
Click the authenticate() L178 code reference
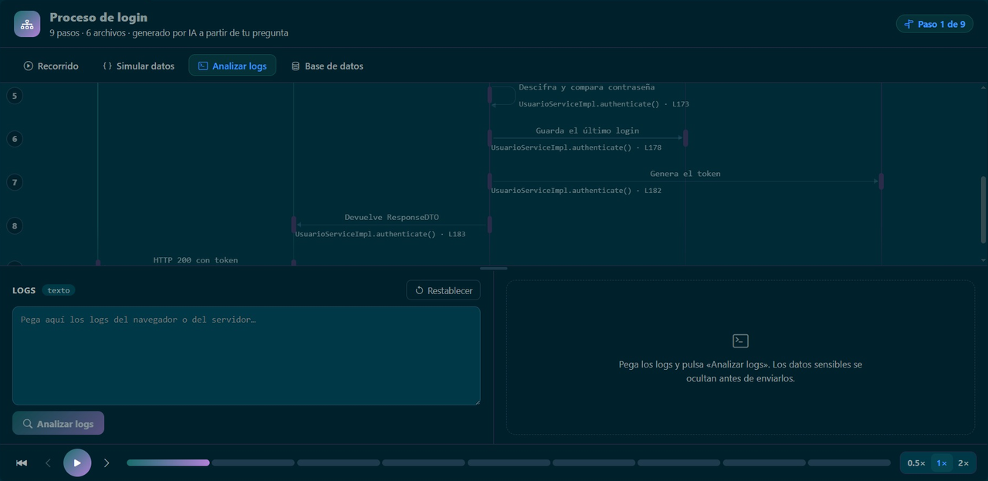point(576,147)
